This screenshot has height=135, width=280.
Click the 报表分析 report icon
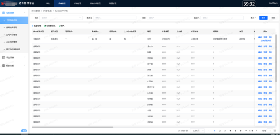[x=3, y=66]
